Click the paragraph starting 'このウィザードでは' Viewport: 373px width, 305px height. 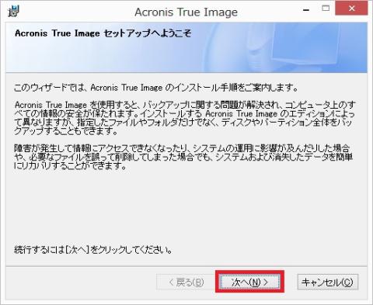pyautogui.click(x=156, y=88)
